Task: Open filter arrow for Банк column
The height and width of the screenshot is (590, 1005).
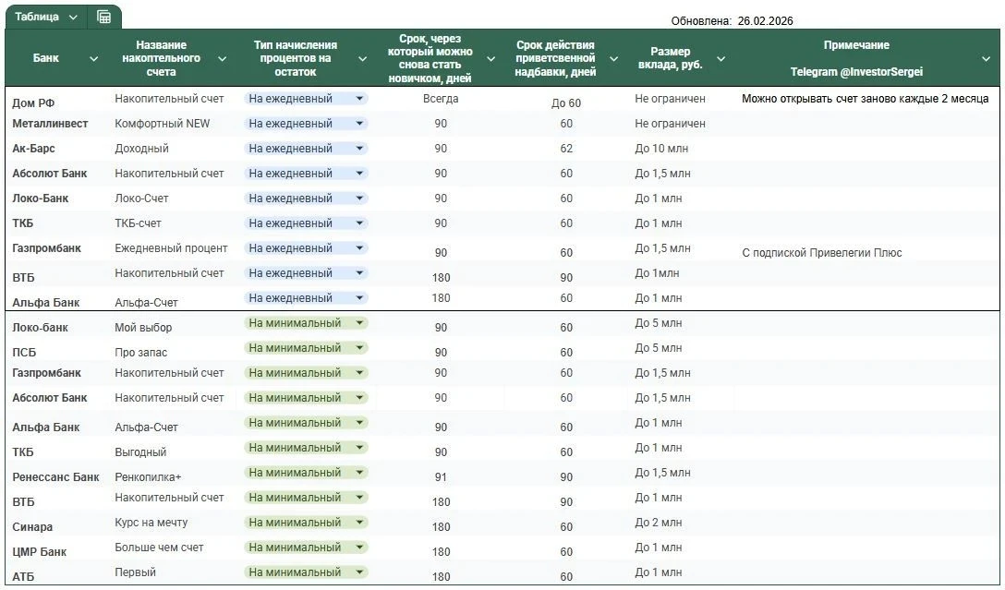Action: pyautogui.click(x=93, y=59)
